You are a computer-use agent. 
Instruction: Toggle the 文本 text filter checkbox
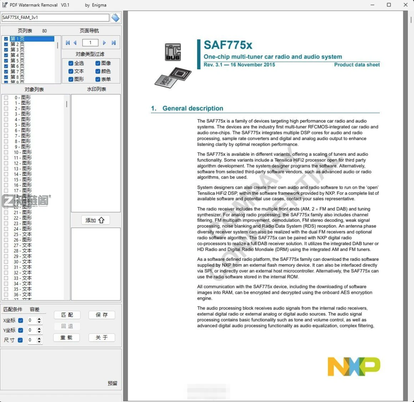(x=71, y=71)
